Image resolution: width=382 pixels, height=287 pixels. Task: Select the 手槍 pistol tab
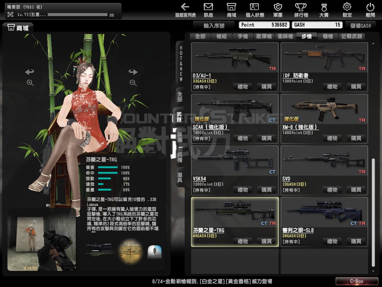[x=242, y=36]
